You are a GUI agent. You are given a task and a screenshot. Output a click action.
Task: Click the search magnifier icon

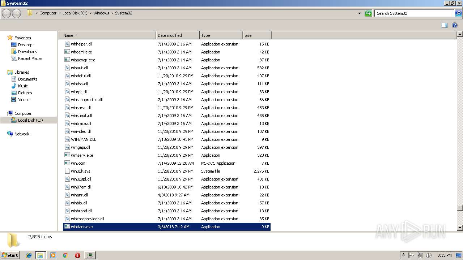click(x=458, y=13)
